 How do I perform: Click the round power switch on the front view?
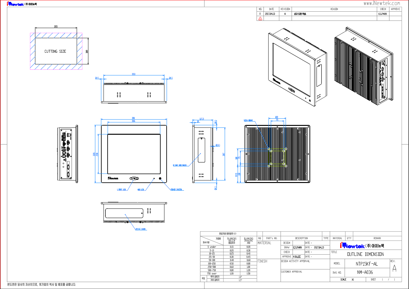pyautogui.click(x=160, y=179)
